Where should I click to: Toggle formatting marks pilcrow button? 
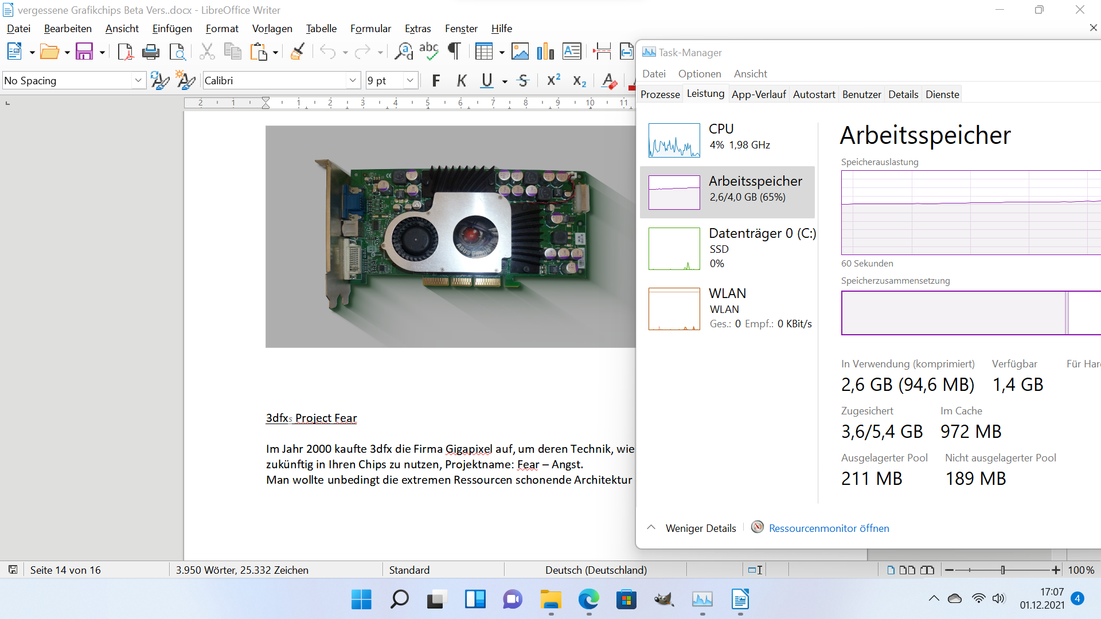pos(454,52)
